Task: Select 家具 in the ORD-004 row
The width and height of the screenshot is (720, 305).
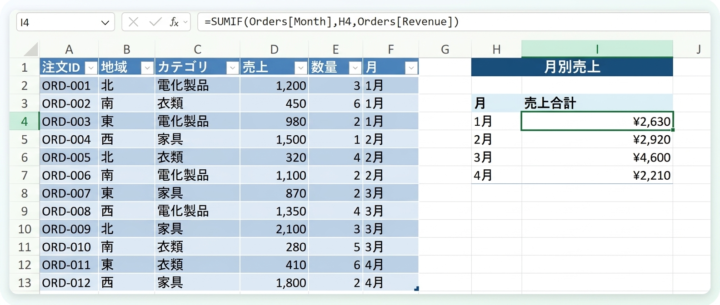Action: click(x=197, y=139)
